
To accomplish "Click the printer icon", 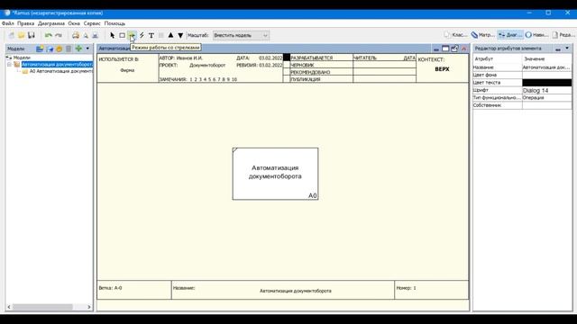I will point(76,35).
